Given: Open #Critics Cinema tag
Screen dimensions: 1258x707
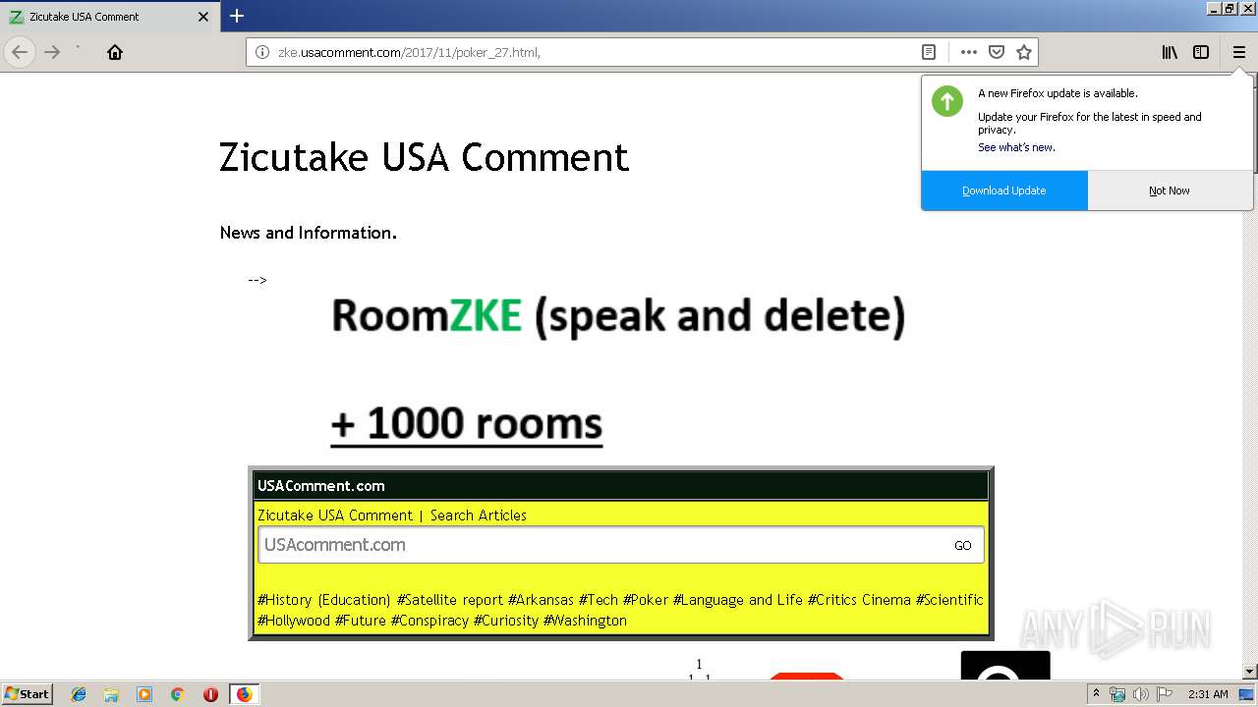Looking at the screenshot, I should (859, 600).
